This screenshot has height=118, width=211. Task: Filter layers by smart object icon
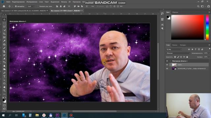coord(202,49)
